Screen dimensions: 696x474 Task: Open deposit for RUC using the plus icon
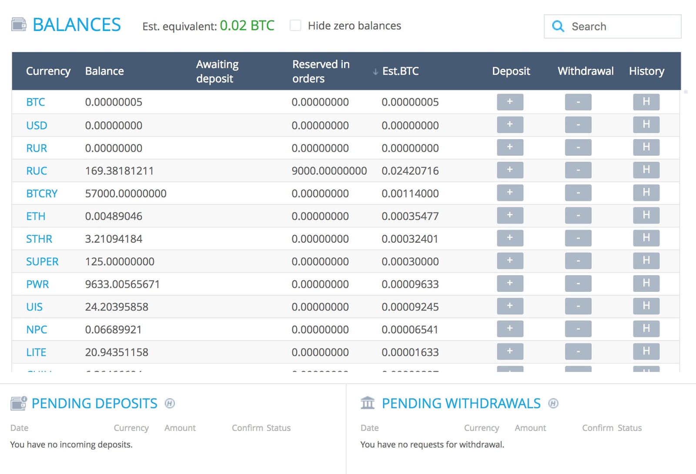509,170
